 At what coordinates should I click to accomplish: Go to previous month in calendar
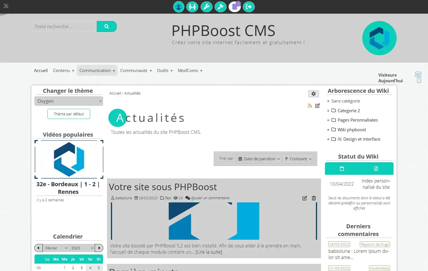[39, 248]
